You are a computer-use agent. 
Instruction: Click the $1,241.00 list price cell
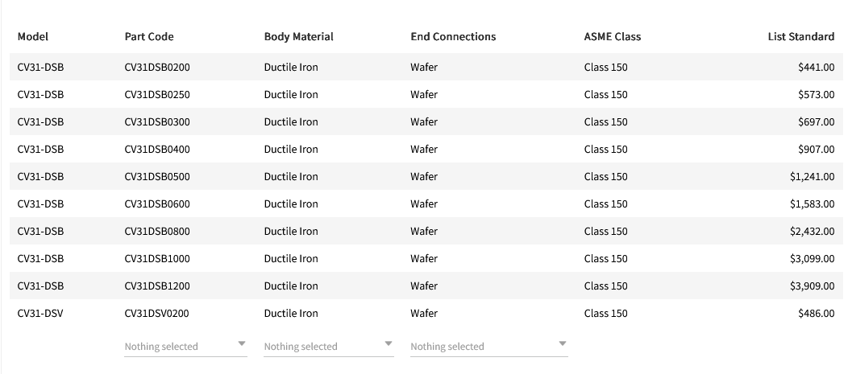[x=812, y=177]
